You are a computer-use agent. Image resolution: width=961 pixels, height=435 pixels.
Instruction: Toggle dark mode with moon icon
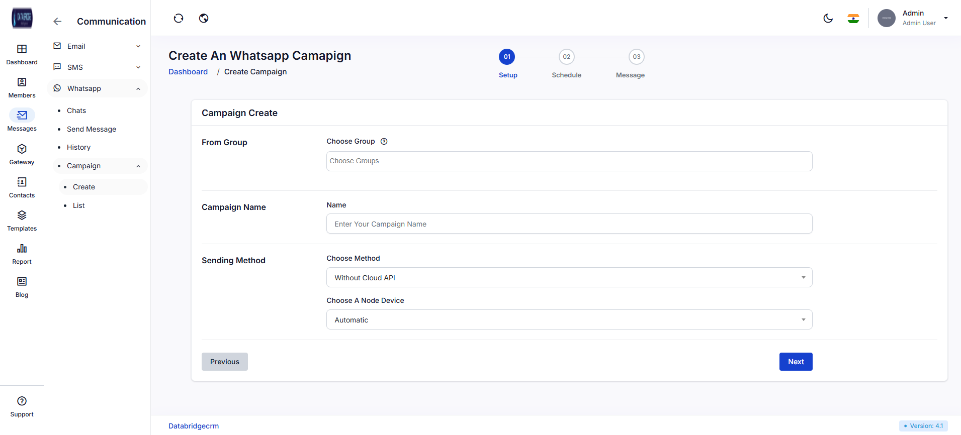tap(828, 19)
